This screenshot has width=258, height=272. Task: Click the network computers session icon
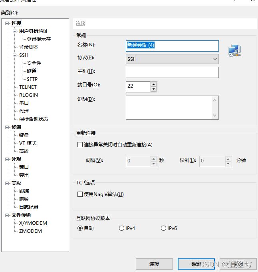(x=234, y=50)
